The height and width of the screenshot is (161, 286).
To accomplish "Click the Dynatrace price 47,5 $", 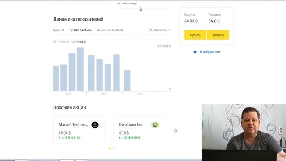I will click(x=124, y=133).
